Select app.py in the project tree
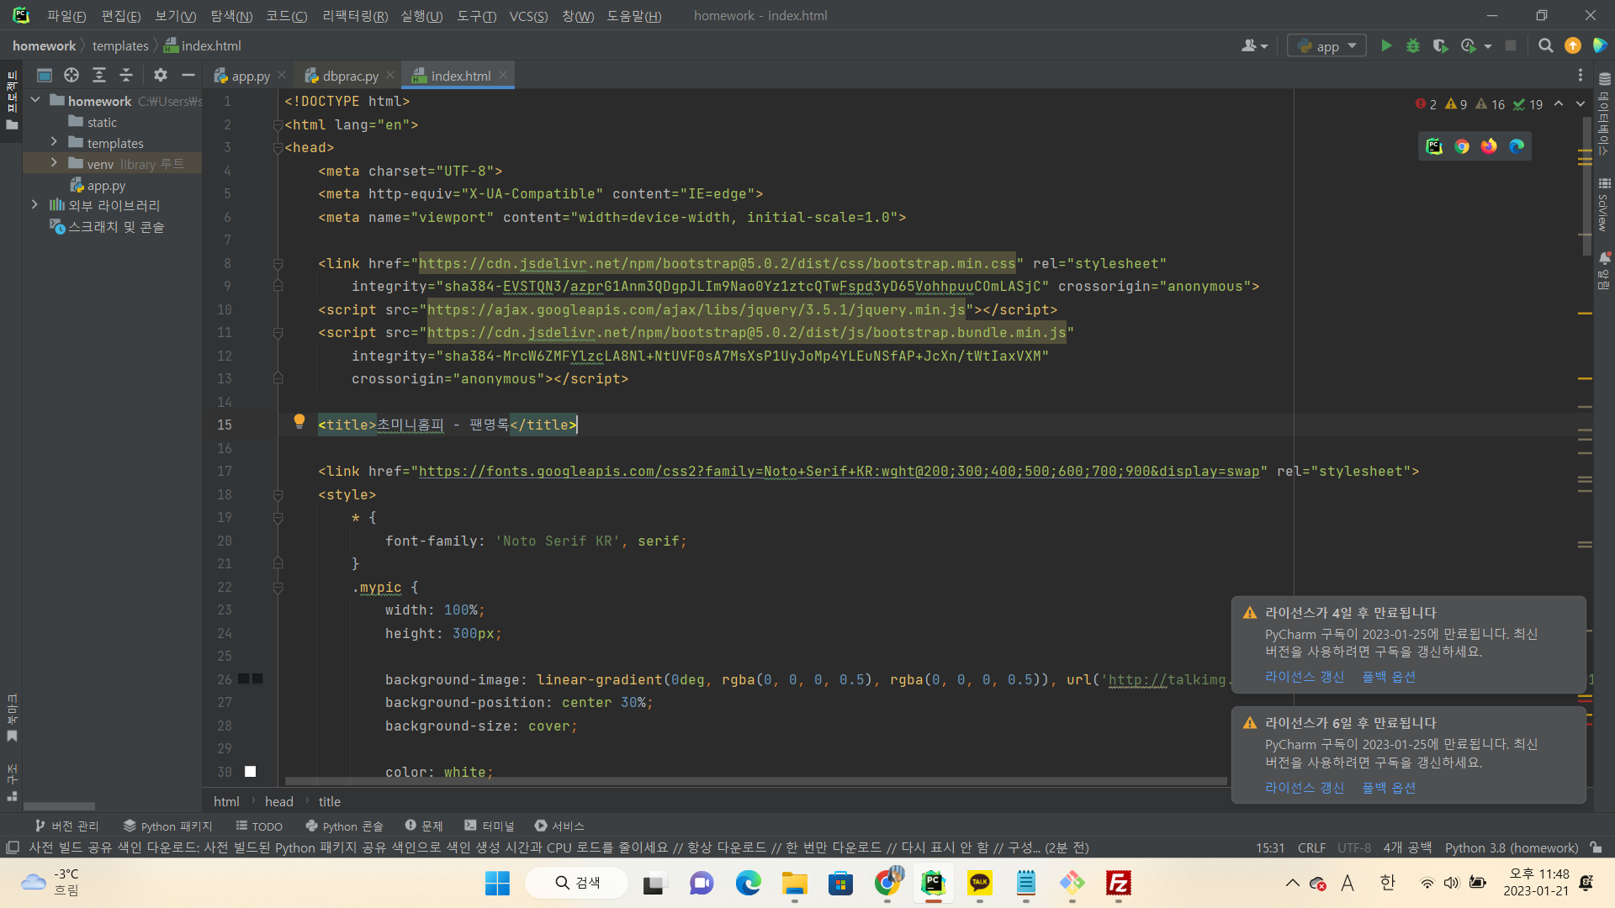1615x908 pixels. (x=106, y=186)
